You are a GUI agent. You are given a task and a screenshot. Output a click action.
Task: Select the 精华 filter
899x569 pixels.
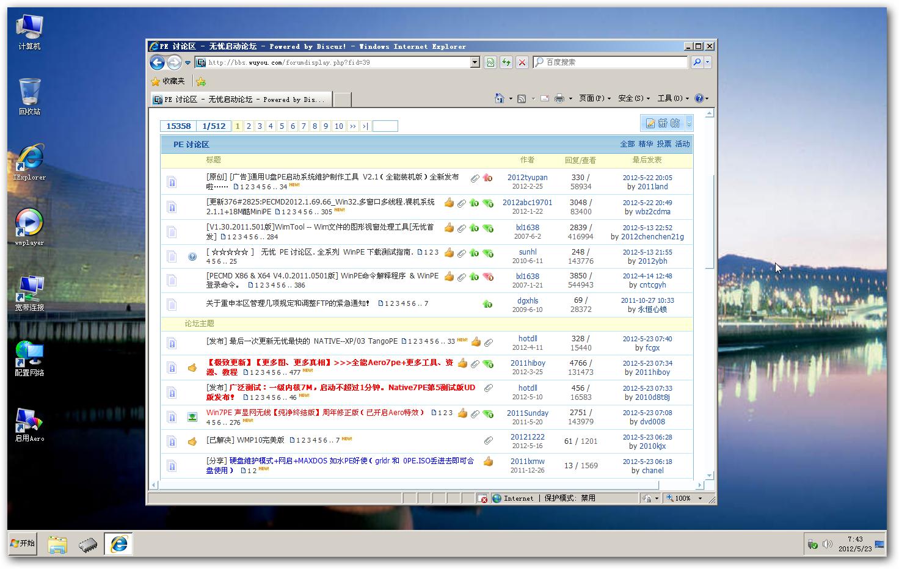coord(646,144)
